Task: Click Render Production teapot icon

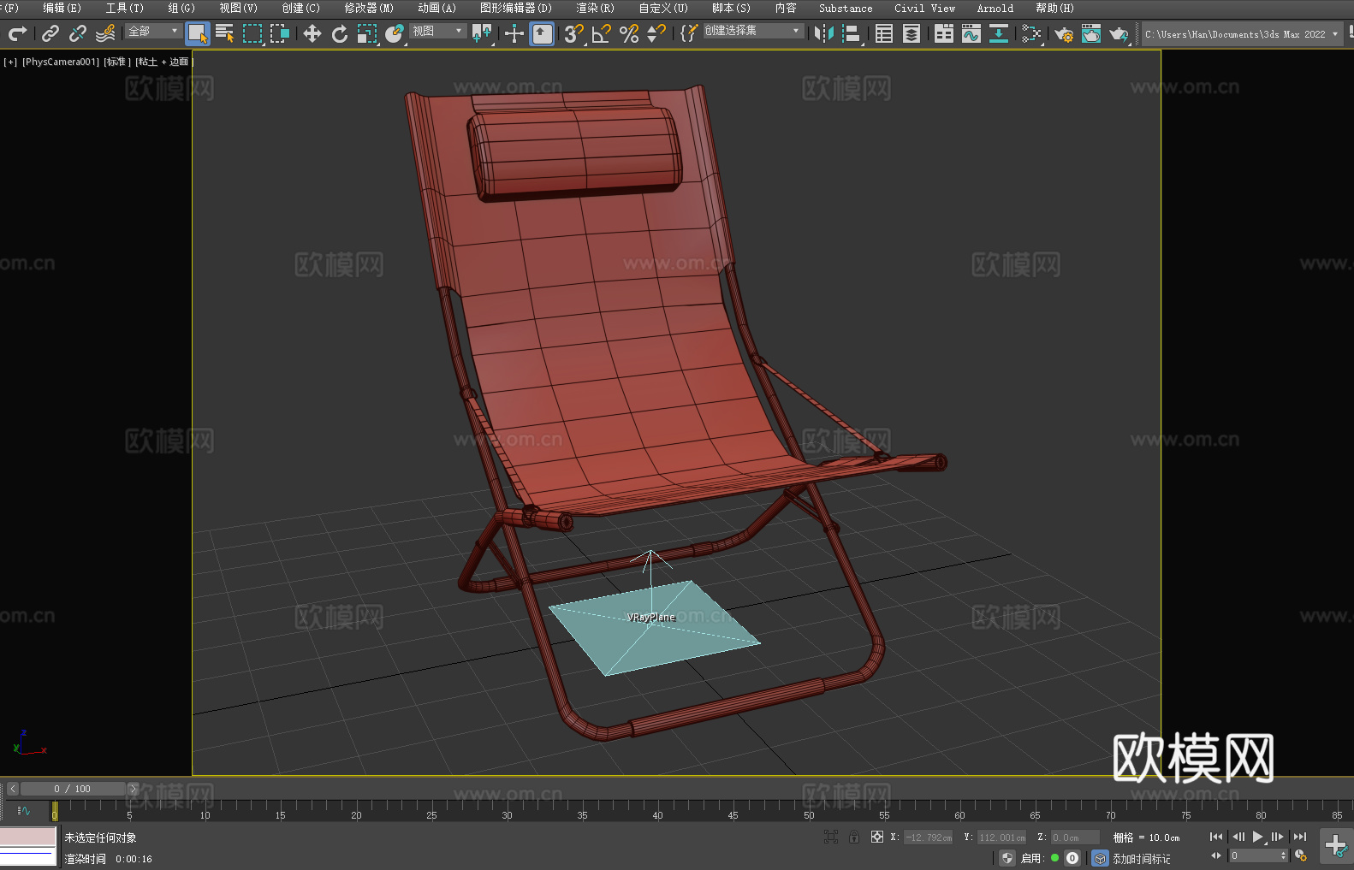Action: (x=1119, y=33)
